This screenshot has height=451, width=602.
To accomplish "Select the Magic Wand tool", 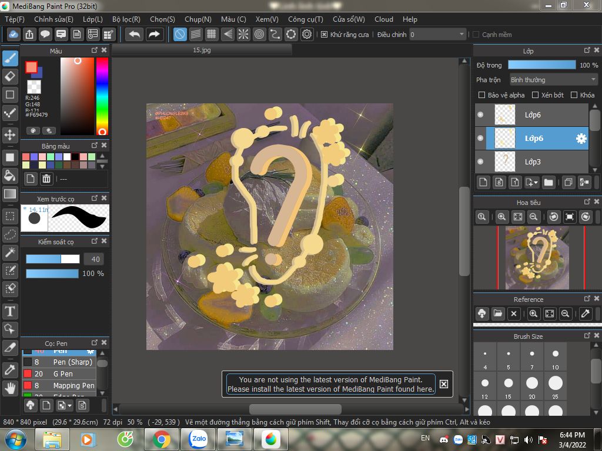I will click(11, 253).
